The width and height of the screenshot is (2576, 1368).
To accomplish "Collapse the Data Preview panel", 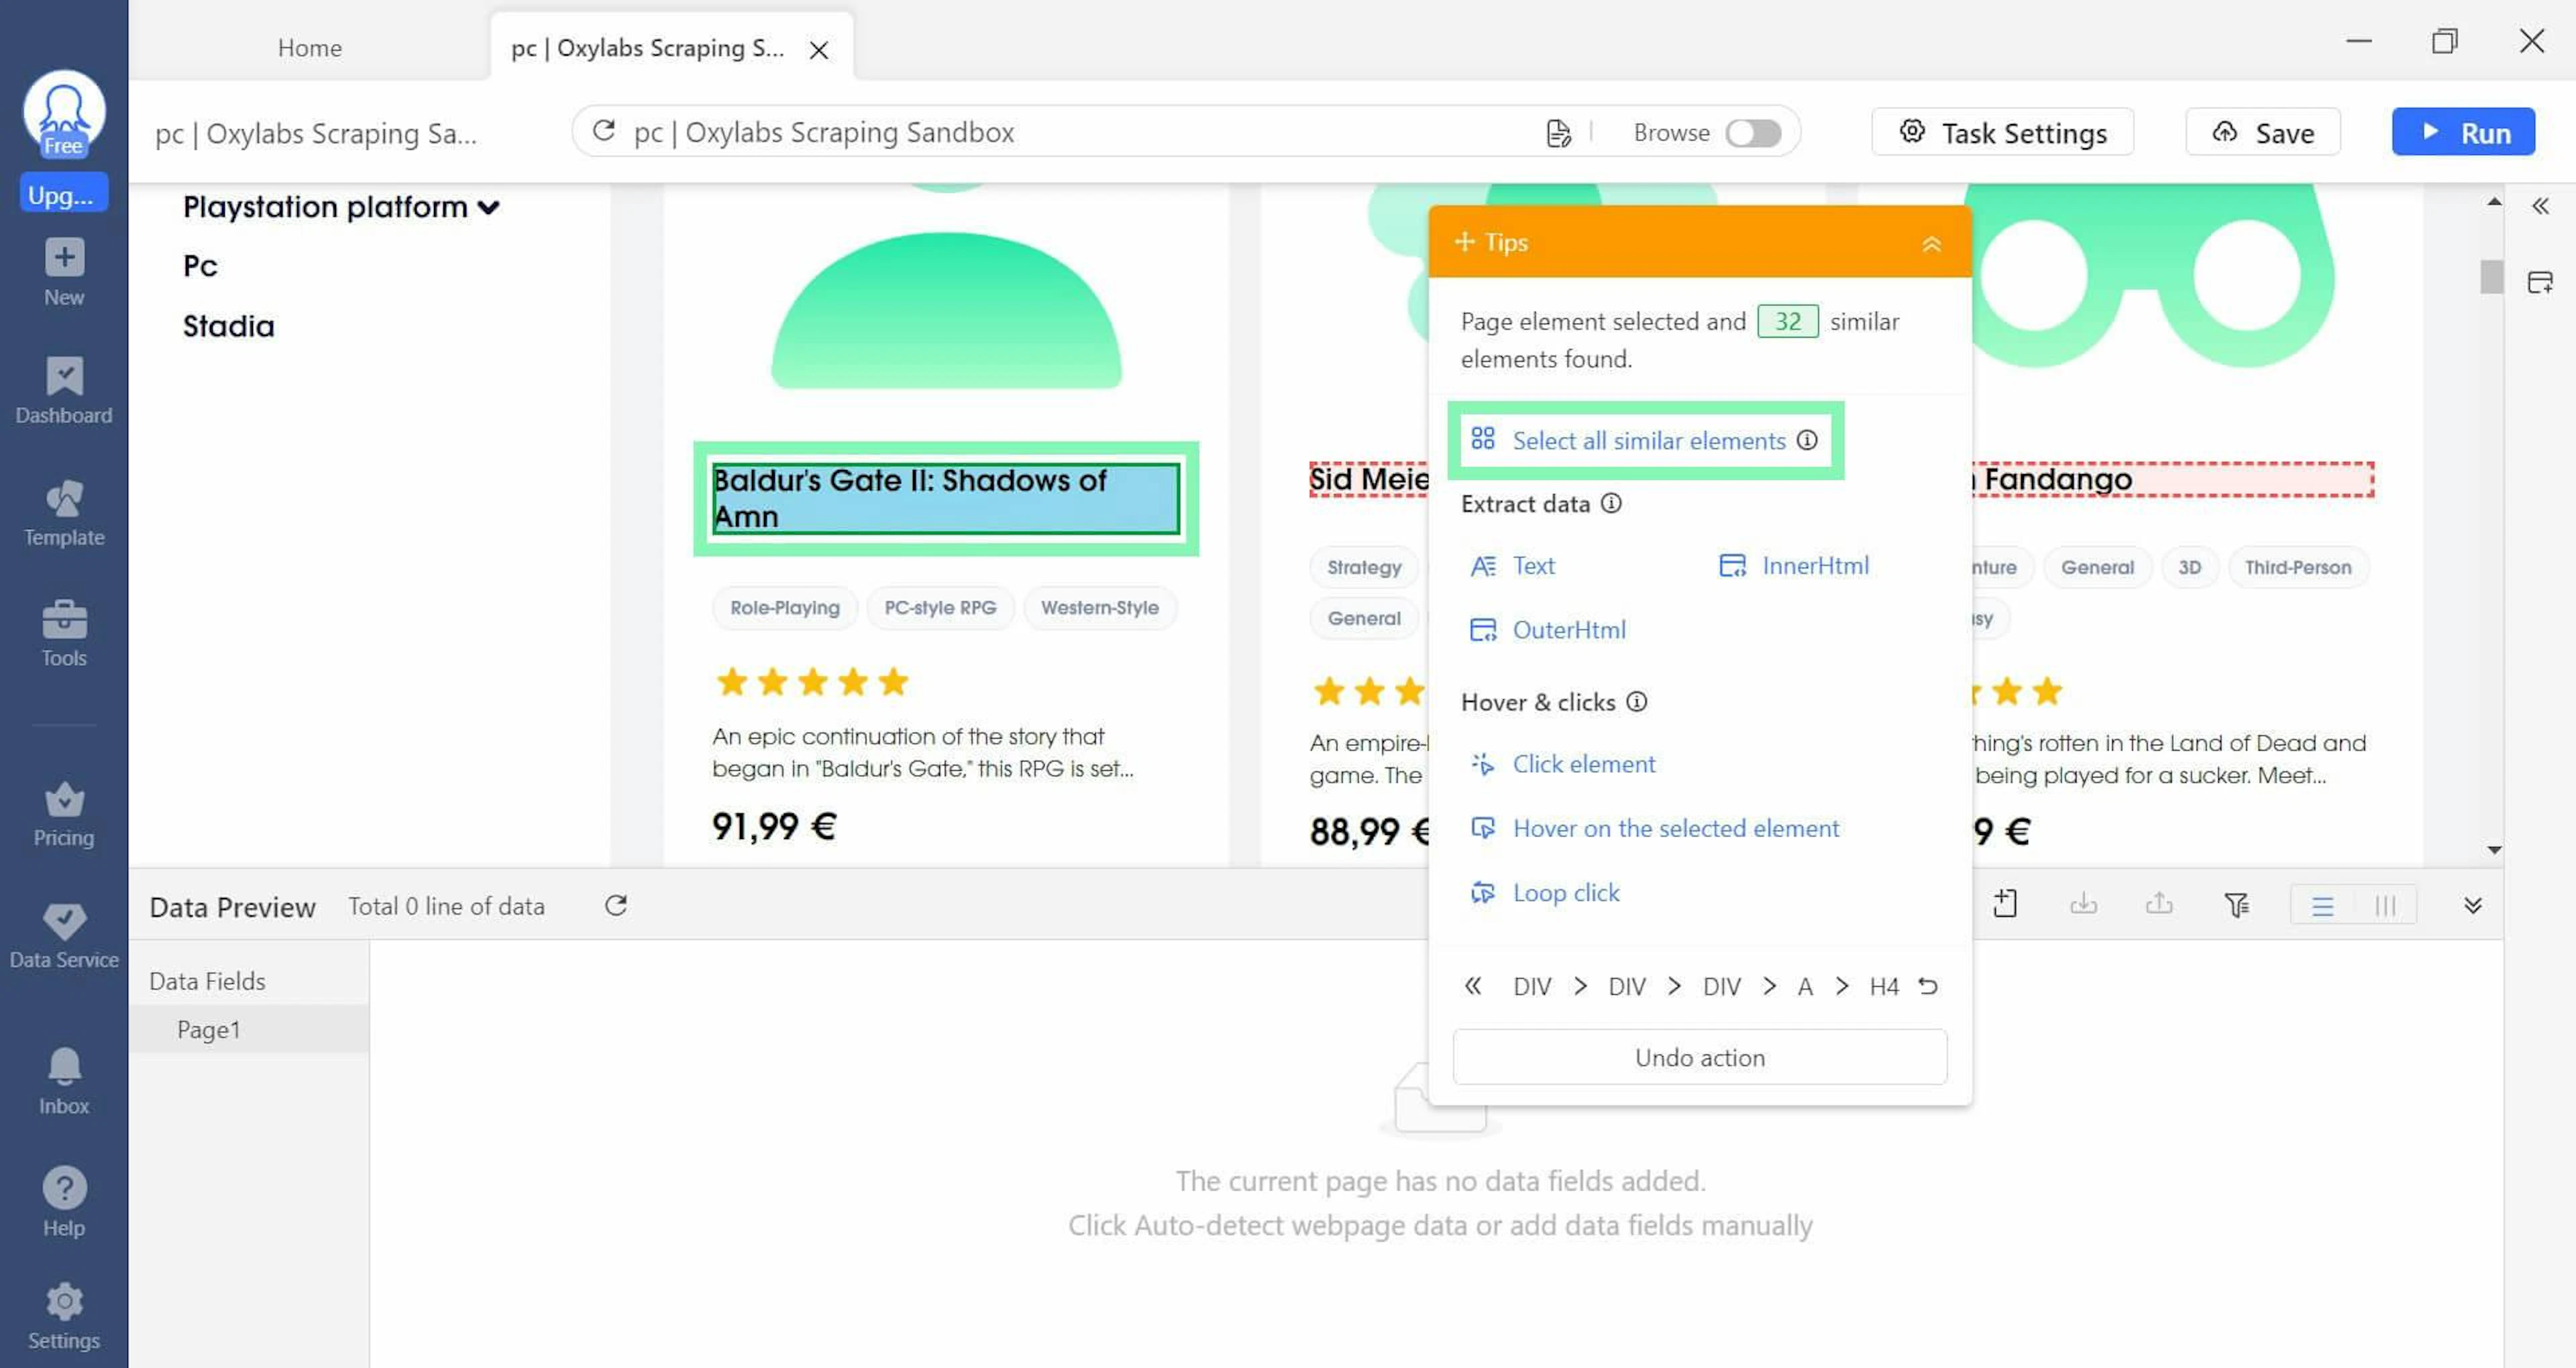I will coord(2473,905).
